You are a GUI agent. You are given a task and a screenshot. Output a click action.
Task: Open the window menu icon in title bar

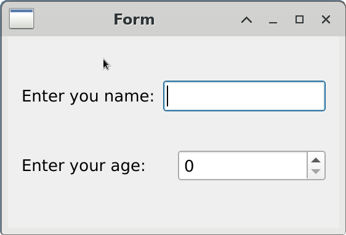click(x=22, y=18)
